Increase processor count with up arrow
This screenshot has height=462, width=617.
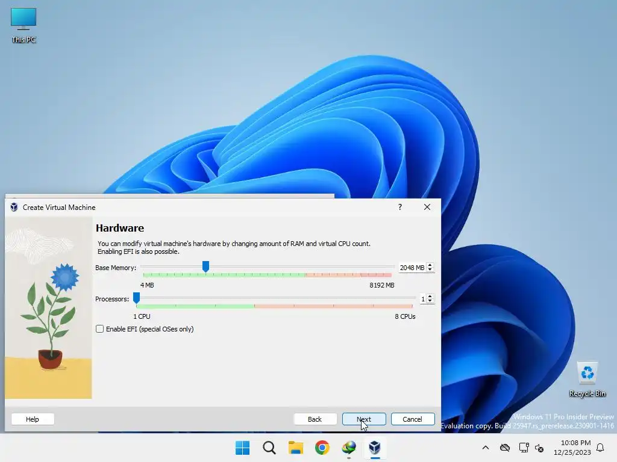click(430, 297)
